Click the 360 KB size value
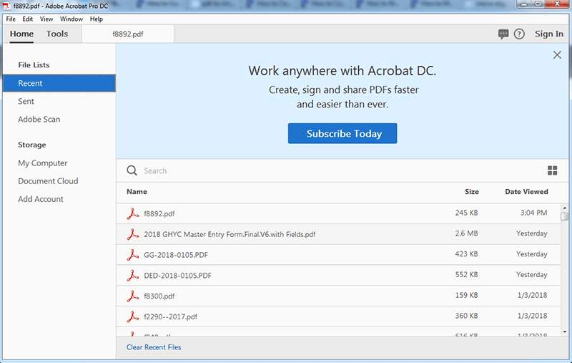572x363 pixels. tap(466, 316)
